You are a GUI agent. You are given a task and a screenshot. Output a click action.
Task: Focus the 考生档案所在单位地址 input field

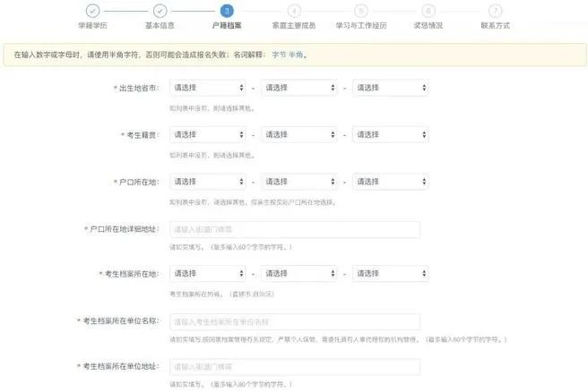(295, 367)
